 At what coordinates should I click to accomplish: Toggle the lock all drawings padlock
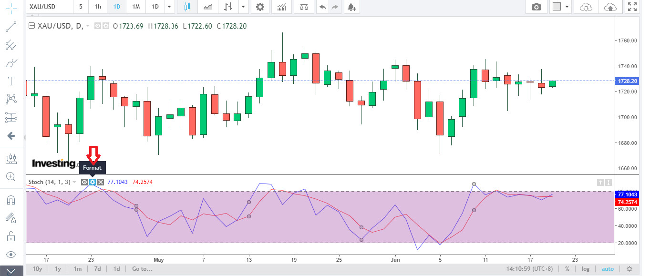point(11,236)
